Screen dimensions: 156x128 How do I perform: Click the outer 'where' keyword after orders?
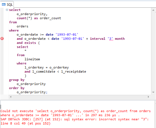tap(14, 30)
